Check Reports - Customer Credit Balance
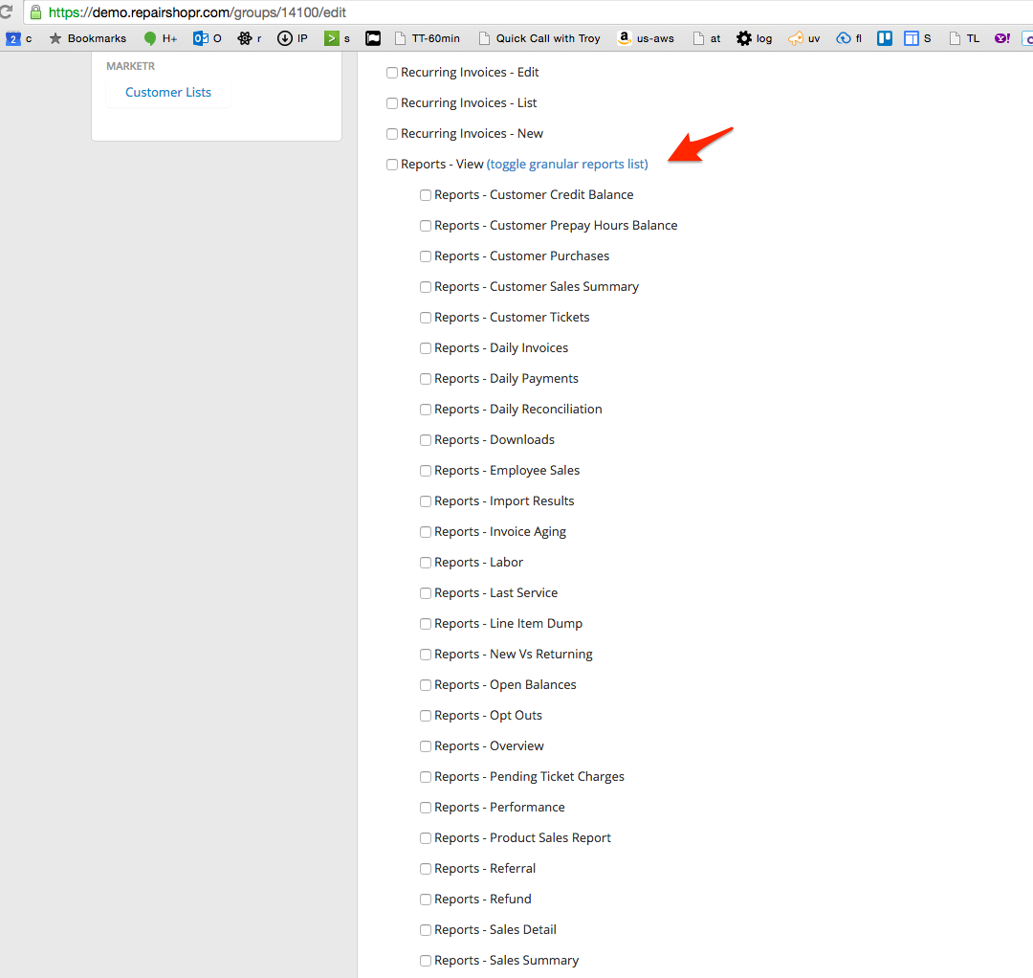Screen dimensions: 1033x978 click(426, 195)
